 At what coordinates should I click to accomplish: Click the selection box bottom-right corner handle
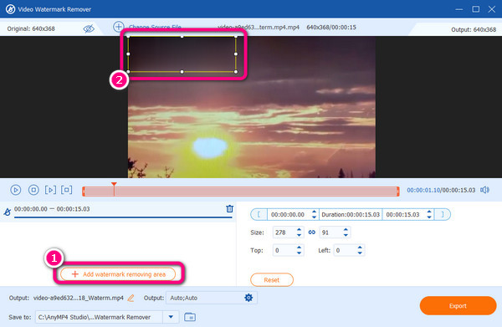236,72
